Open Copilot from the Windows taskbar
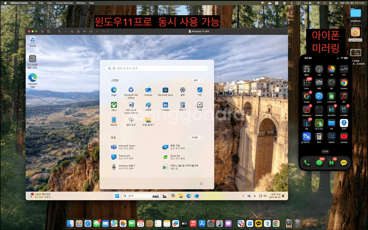 pos(173,196)
